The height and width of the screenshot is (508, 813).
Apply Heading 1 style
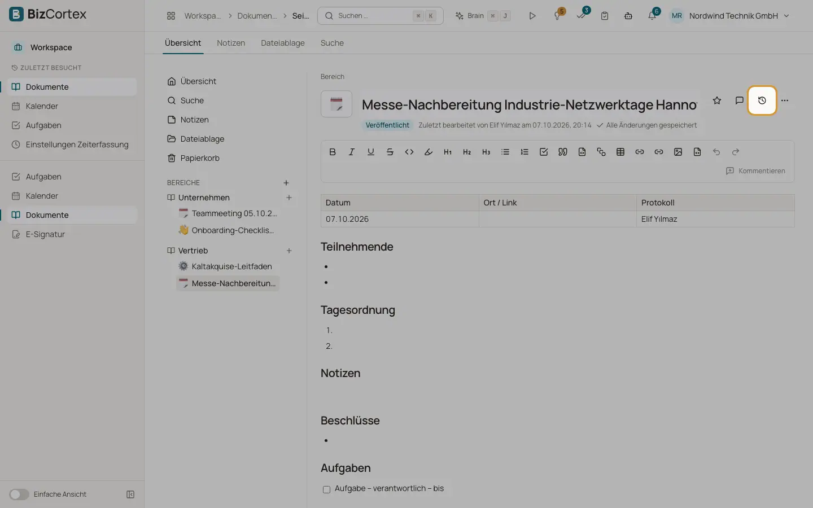pos(448,152)
